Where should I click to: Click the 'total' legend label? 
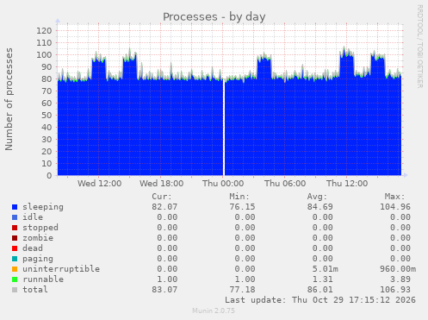click(x=35, y=290)
